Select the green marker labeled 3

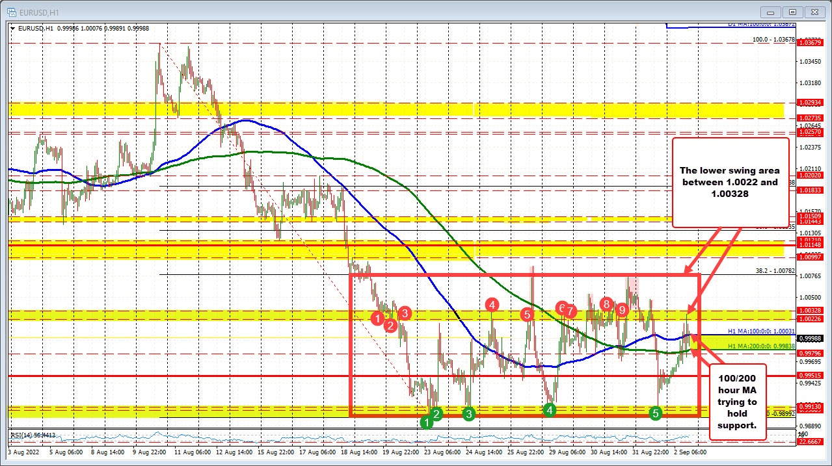click(x=468, y=413)
